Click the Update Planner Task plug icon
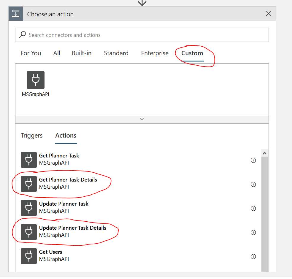This screenshot has height=279, width=292. tap(29, 208)
